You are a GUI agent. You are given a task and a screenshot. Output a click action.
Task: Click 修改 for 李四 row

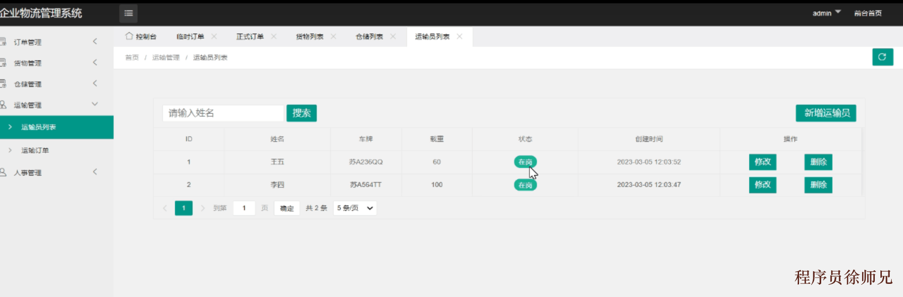point(762,185)
